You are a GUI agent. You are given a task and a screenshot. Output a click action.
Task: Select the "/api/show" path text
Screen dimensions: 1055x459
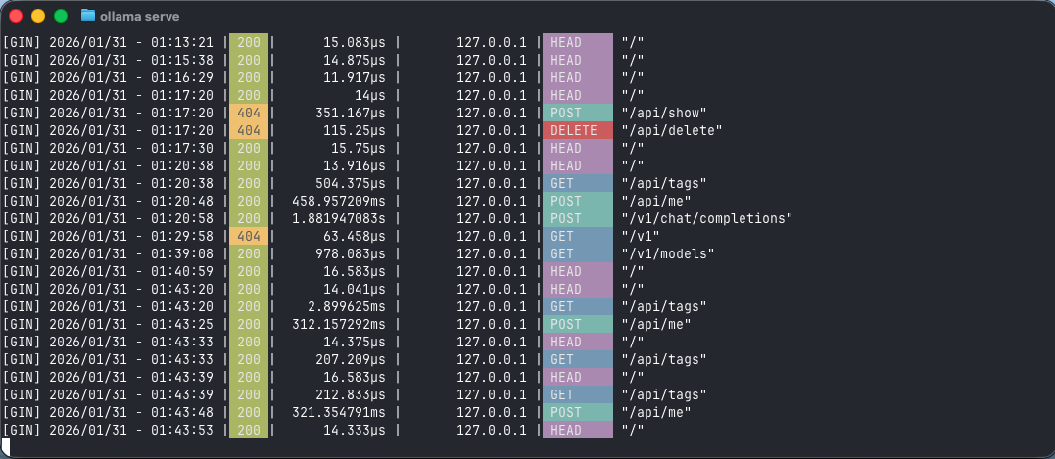click(x=664, y=113)
